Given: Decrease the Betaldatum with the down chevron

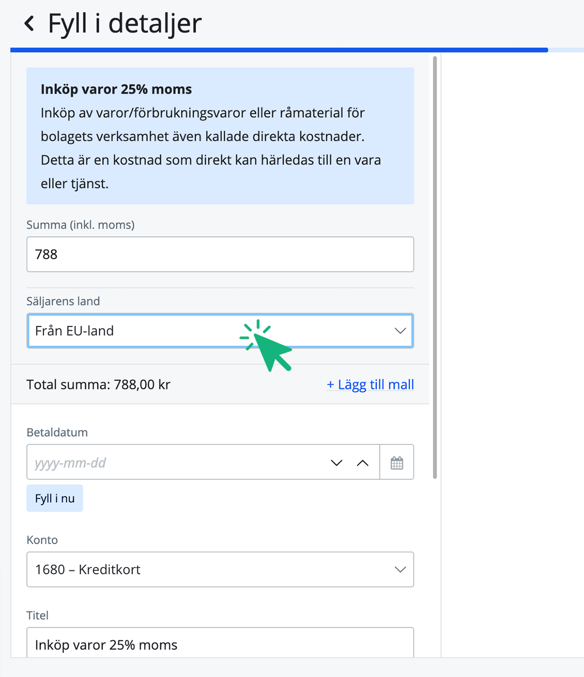Looking at the screenshot, I should (x=336, y=462).
